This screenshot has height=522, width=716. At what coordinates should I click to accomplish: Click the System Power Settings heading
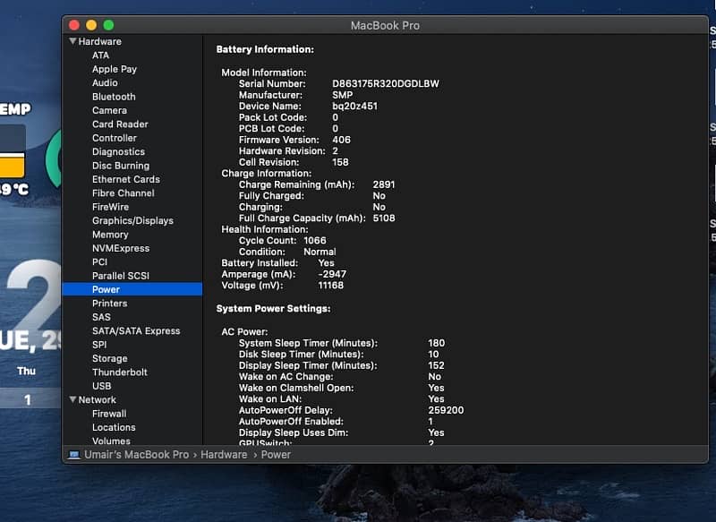pos(273,308)
